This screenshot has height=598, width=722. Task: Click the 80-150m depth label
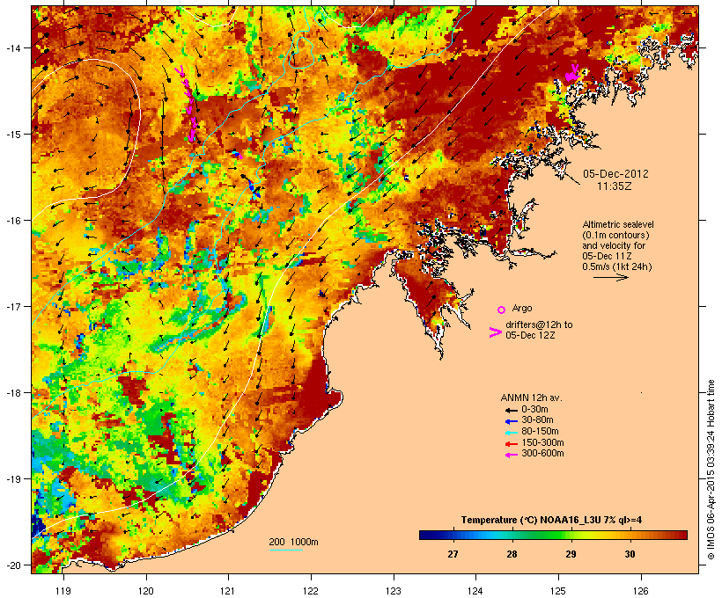point(540,432)
